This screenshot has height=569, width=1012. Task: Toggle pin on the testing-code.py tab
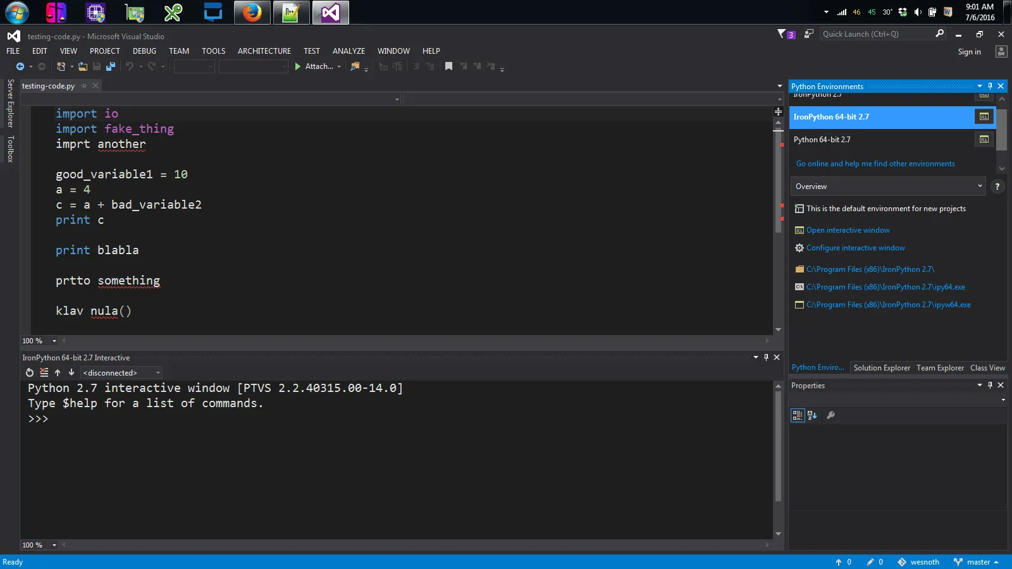[83, 86]
